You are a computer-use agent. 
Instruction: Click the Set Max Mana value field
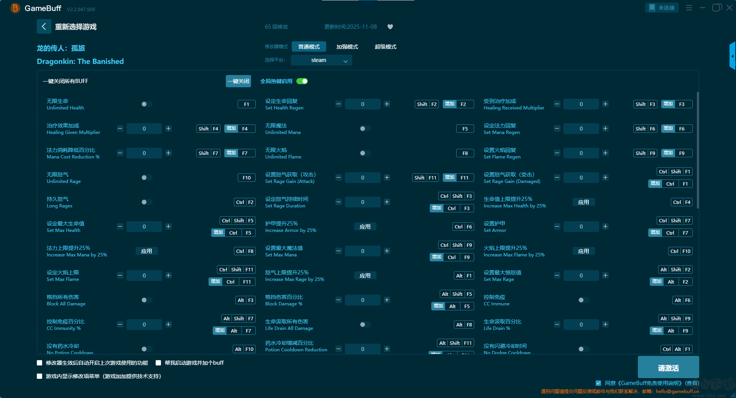point(363,251)
